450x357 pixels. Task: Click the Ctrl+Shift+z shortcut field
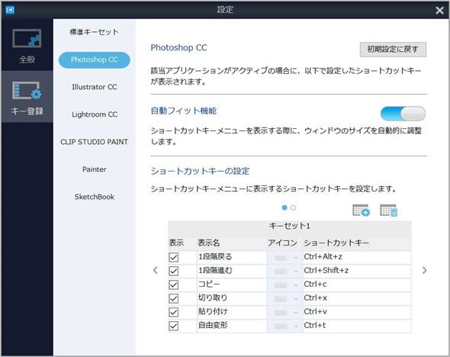point(357,271)
